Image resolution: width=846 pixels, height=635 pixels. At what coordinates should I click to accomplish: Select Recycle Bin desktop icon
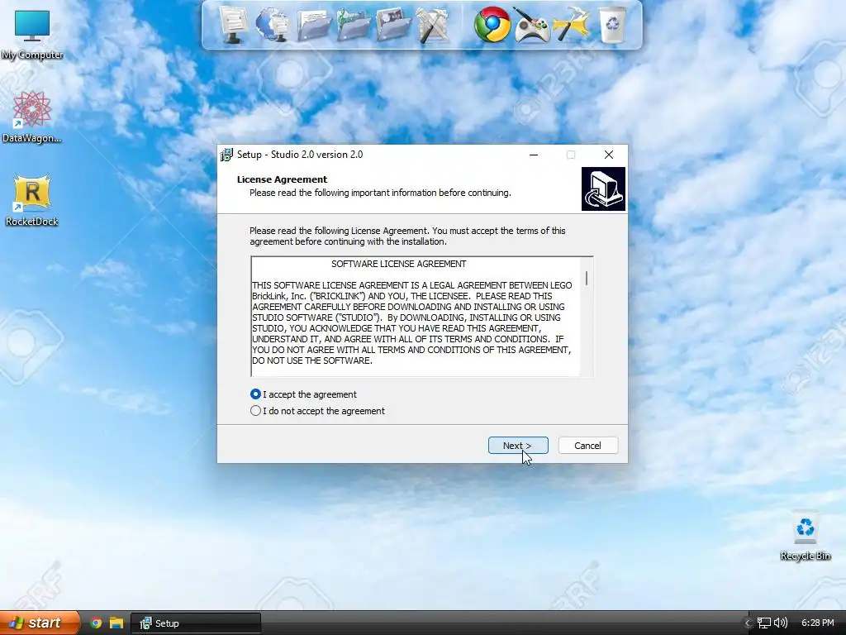tap(805, 536)
